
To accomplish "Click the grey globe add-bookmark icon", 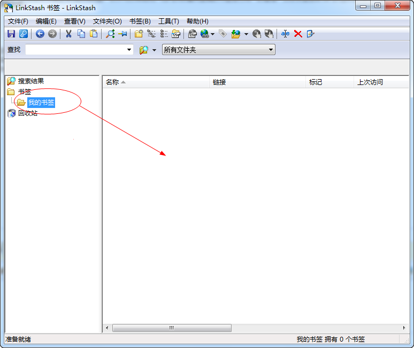I will (x=193, y=34).
